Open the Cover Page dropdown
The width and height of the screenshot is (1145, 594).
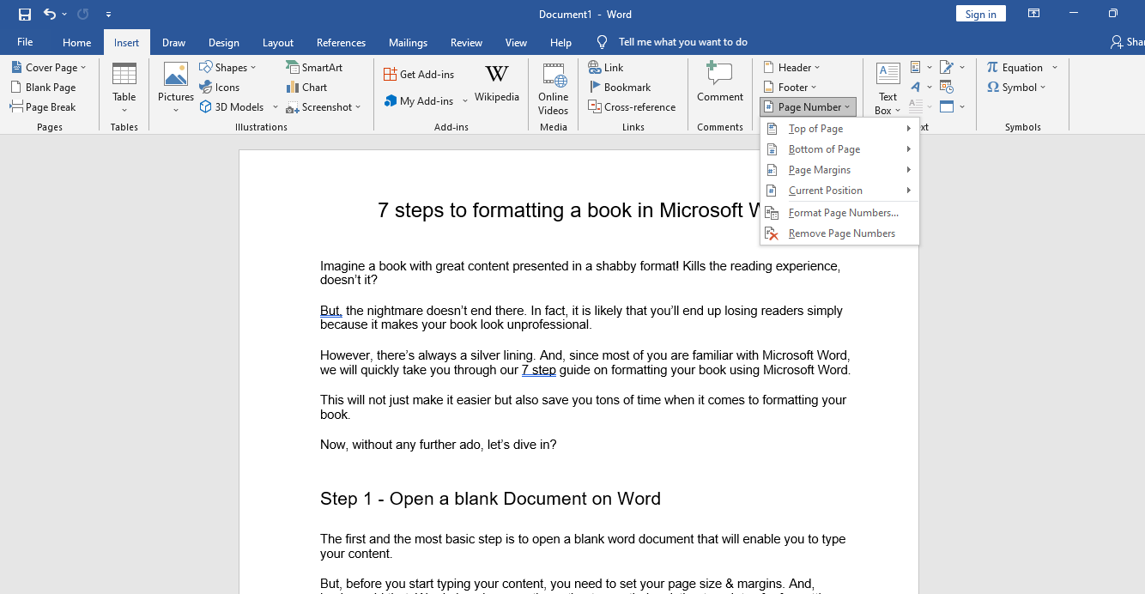[x=49, y=68]
